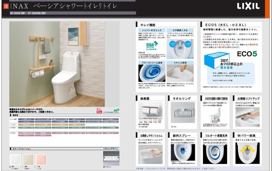Click the INAX ベーシアシャワートイレリトイレ title
The height and width of the screenshot is (171, 272).
(x=64, y=6)
